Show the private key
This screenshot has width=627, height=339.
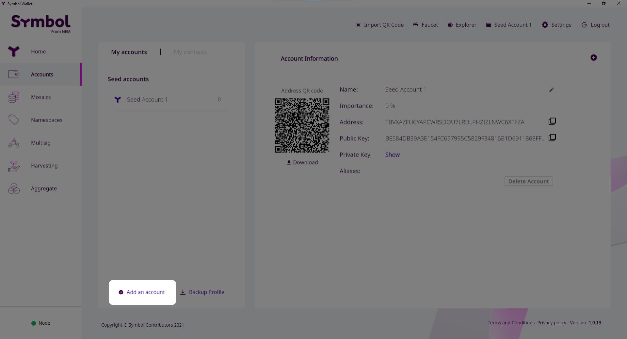click(392, 155)
